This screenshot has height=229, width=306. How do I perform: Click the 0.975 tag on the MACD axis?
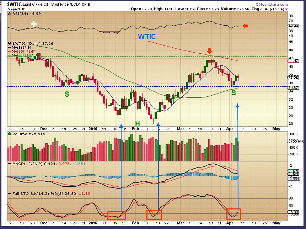293,171
